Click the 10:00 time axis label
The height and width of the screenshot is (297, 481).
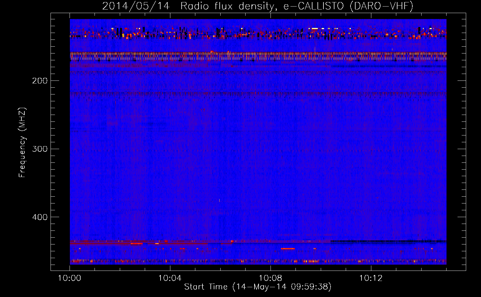pos(70,278)
